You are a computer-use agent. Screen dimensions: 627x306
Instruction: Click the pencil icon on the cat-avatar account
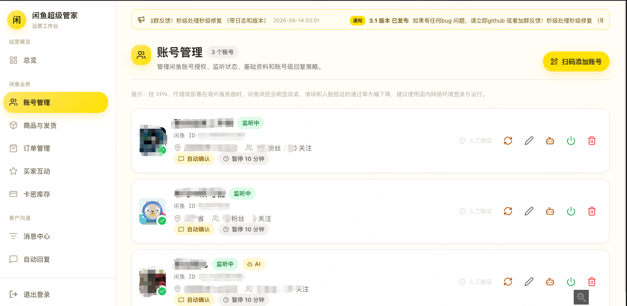pyautogui.click(x=529, y=211)
